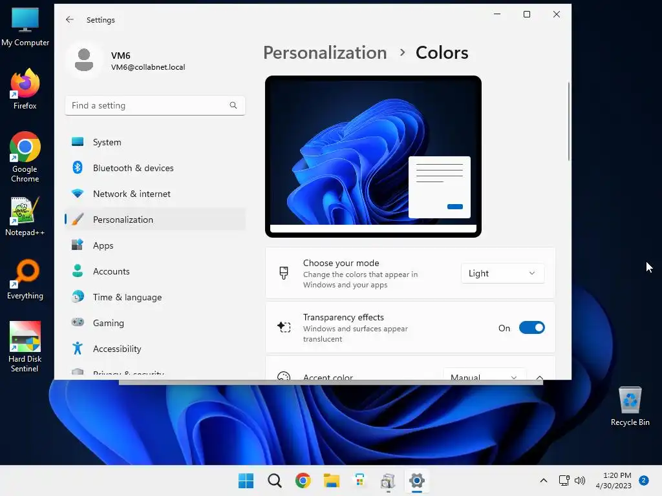Screen dimensions: 662x496
Task: Select Personalization in the sidebar
Action: [155, 220]
